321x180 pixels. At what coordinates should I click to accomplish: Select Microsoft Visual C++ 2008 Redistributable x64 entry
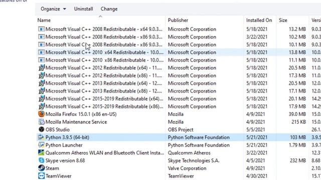(104, 29)
